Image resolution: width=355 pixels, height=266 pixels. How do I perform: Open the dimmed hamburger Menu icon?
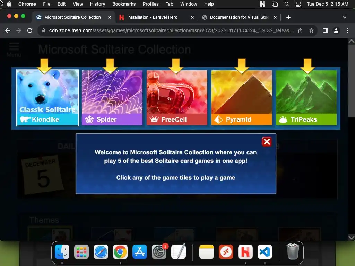coord(14,50)
